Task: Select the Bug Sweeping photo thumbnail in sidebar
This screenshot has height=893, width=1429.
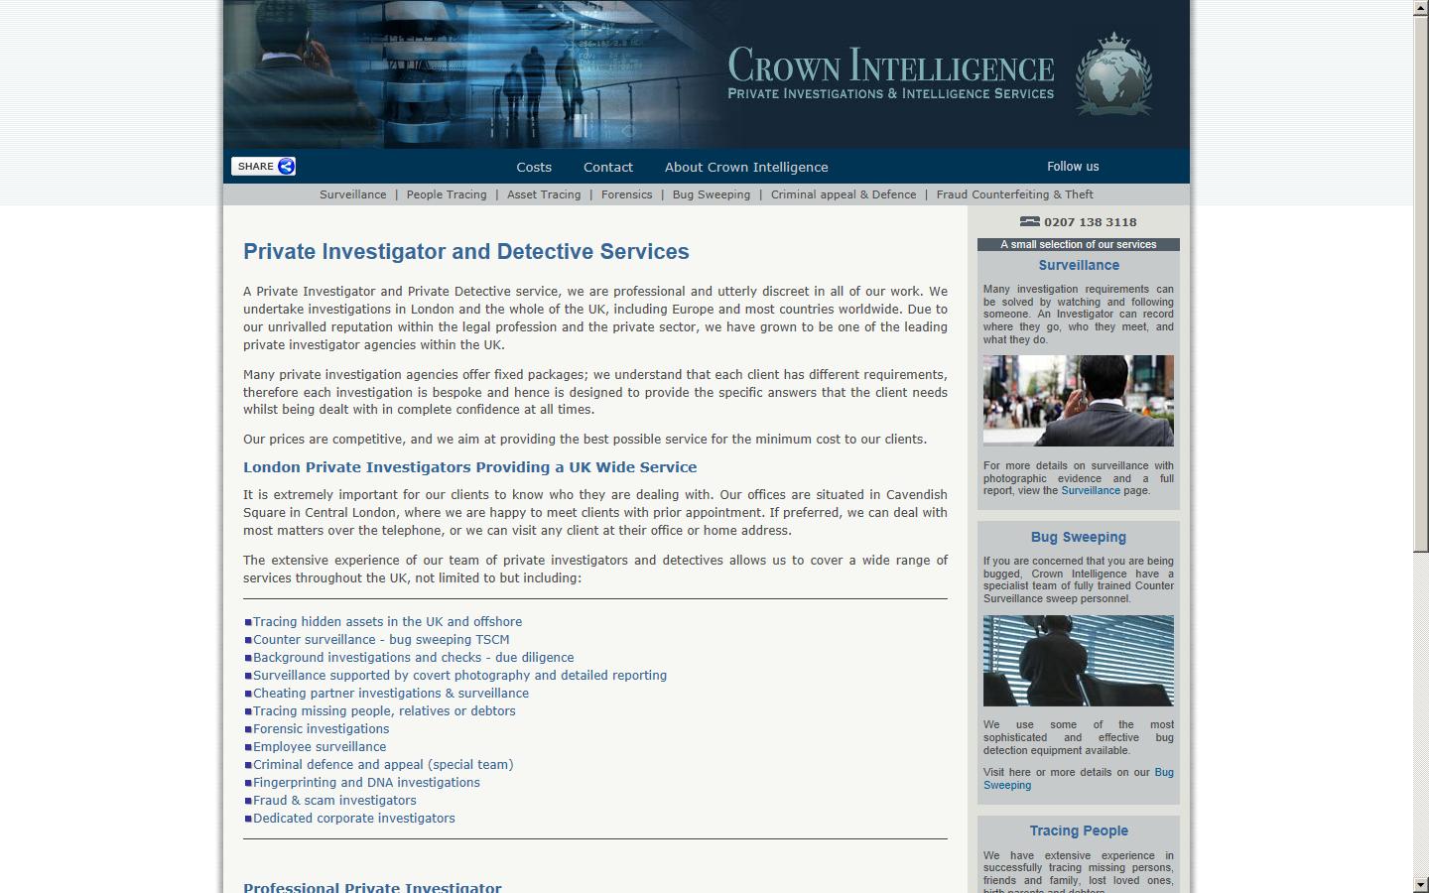Action: click(x=1078, y=661)
